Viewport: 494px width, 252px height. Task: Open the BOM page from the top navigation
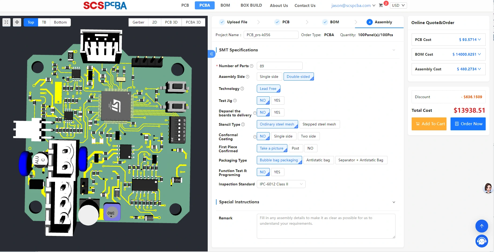(x=225, y=5)
